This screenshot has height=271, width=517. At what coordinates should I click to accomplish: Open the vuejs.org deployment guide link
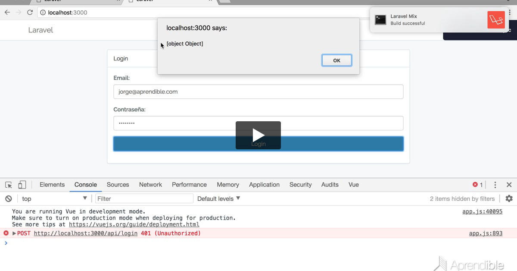point(134,224)
